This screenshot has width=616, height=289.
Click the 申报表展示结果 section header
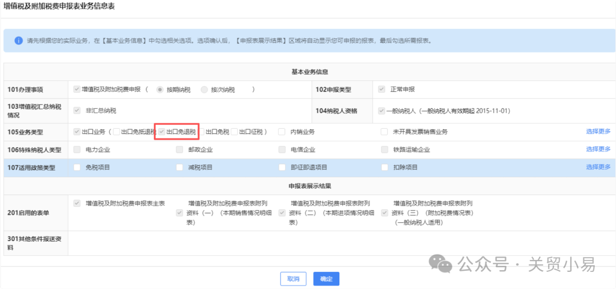point(310,185)
